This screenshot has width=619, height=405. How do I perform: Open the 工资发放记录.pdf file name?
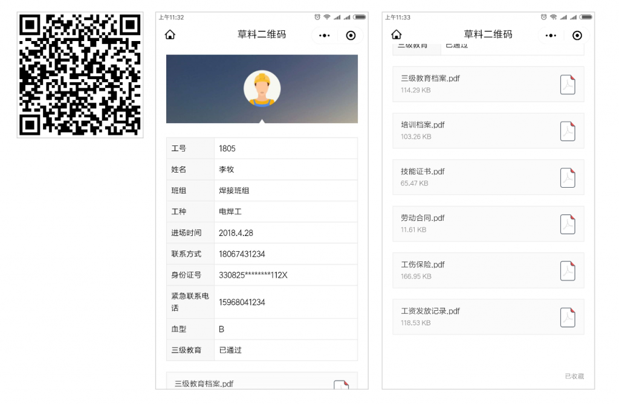pos(430,311)
